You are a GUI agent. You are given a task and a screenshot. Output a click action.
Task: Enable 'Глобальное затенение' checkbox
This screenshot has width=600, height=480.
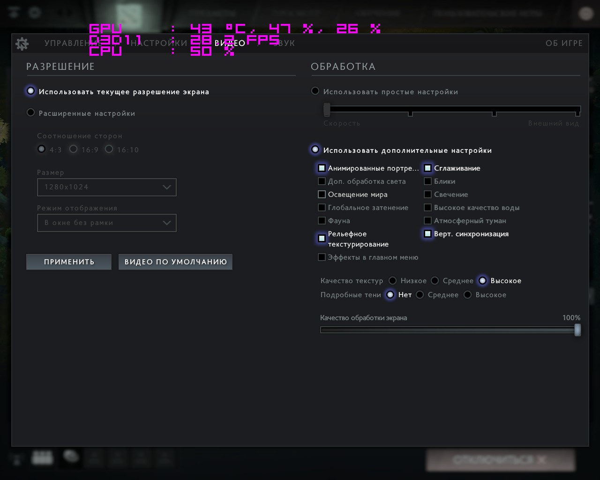322,207
